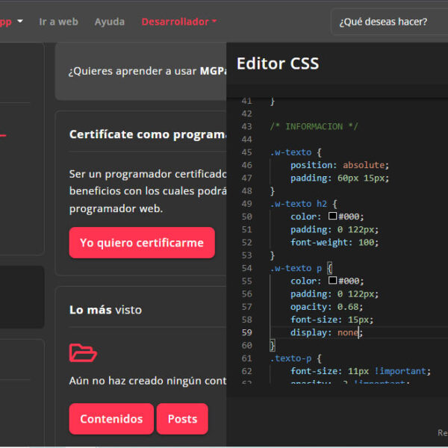The height and width of the screenshot is (448, 448).
Task: Open the Ayuda menu item
Action: click(110, 22)
